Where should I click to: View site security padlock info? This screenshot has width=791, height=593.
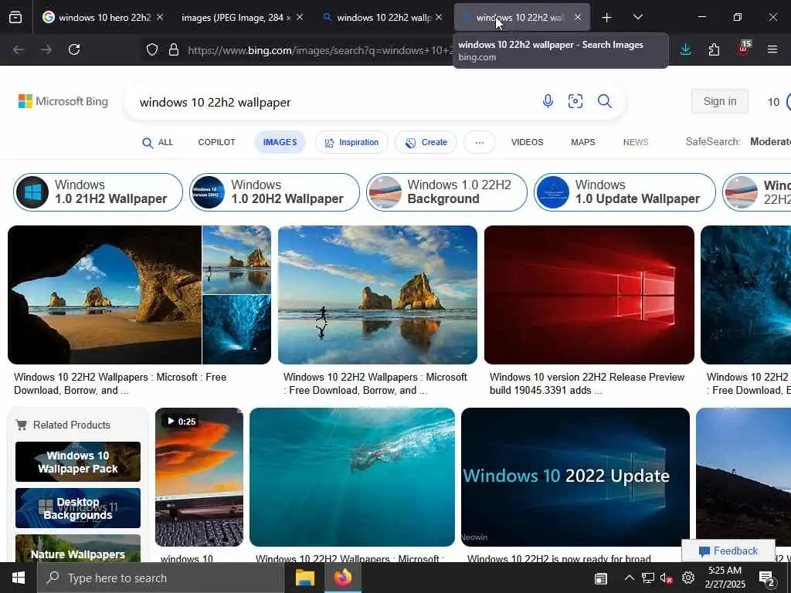174,49
